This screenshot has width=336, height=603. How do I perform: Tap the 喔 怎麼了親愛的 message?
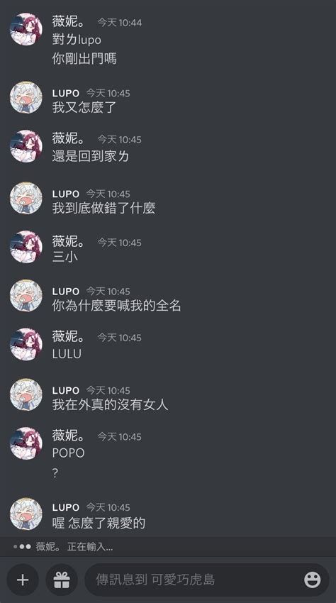(99, 523)
